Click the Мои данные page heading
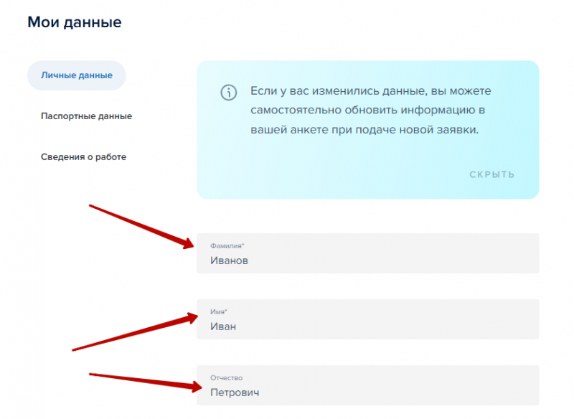 pyautogui.click(x=75, y=22)
